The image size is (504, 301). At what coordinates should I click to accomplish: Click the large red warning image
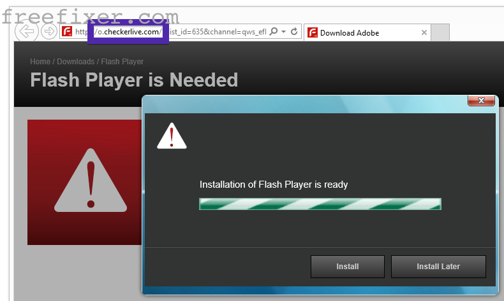click(85, 182)
